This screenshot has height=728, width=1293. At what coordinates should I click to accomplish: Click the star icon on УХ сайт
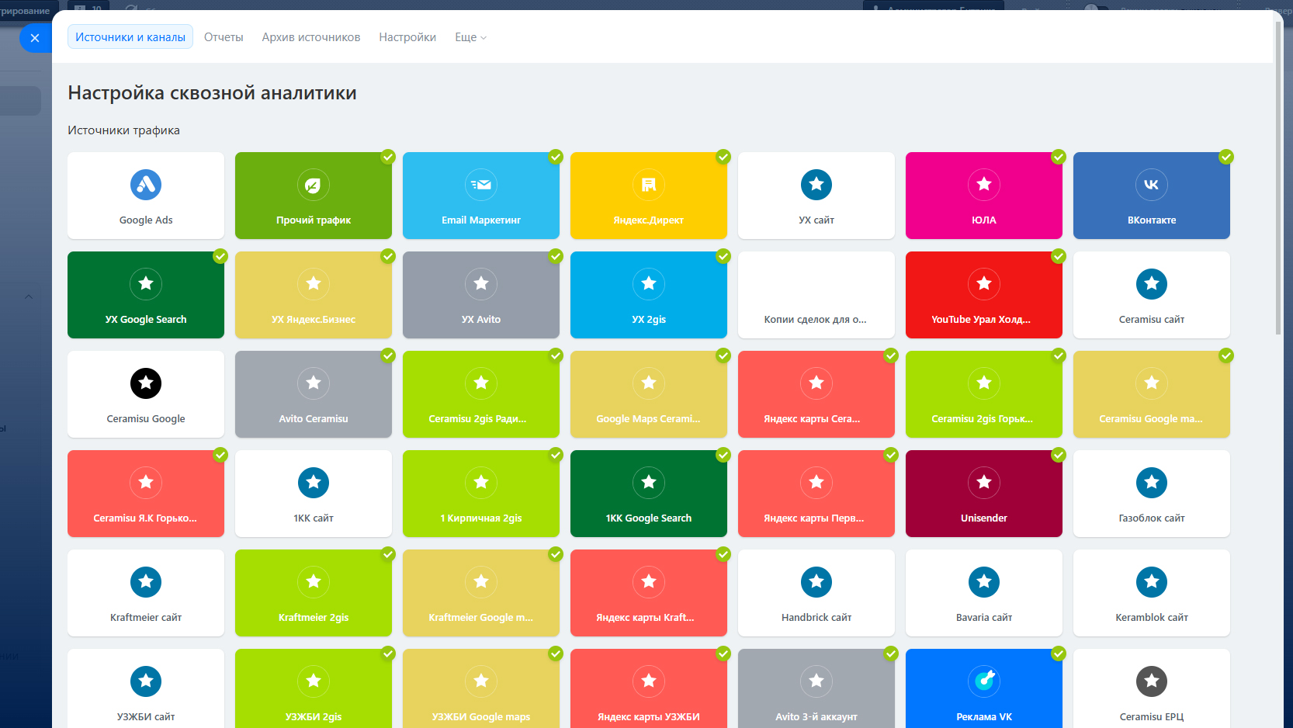[816, 185]
